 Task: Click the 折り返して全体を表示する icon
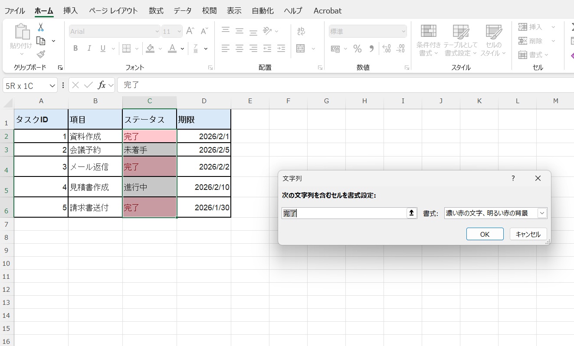pyautogui.click(x=301, y=31)
